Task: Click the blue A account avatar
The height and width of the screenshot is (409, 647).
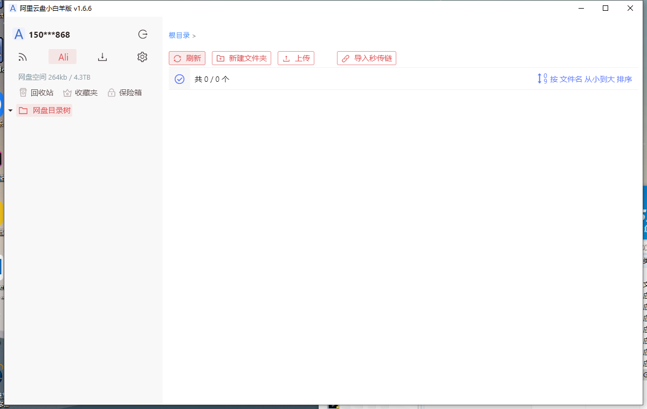Action: click(18, 34)
